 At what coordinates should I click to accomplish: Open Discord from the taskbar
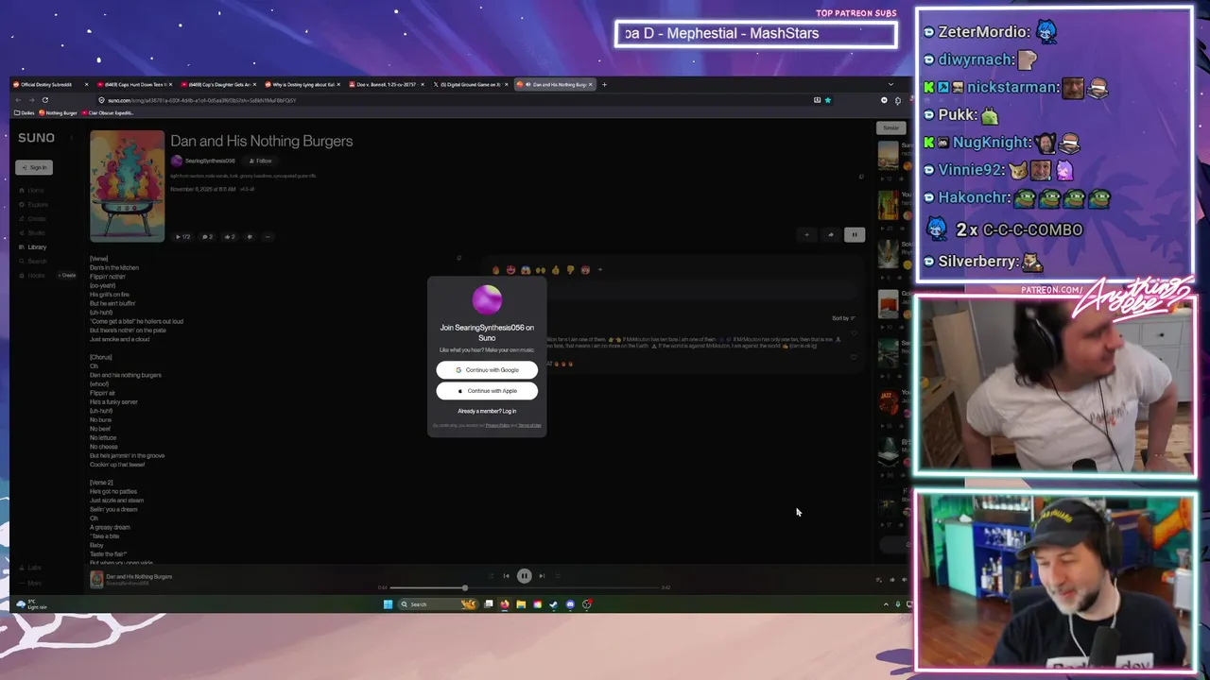coord(570,604)
